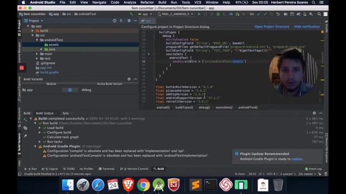Image resolution: width=346 pixels, height=194 pixels.
Task: Click the Open Project Structure link
Action: [x=272, y=26]
